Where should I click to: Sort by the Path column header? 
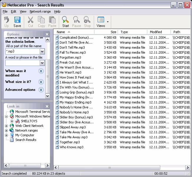point(181,32)
